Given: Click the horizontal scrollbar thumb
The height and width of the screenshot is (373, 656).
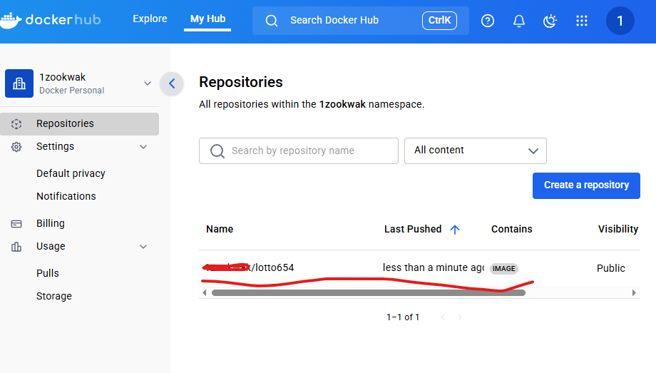Looking at the screenshot, I should 369,293.
